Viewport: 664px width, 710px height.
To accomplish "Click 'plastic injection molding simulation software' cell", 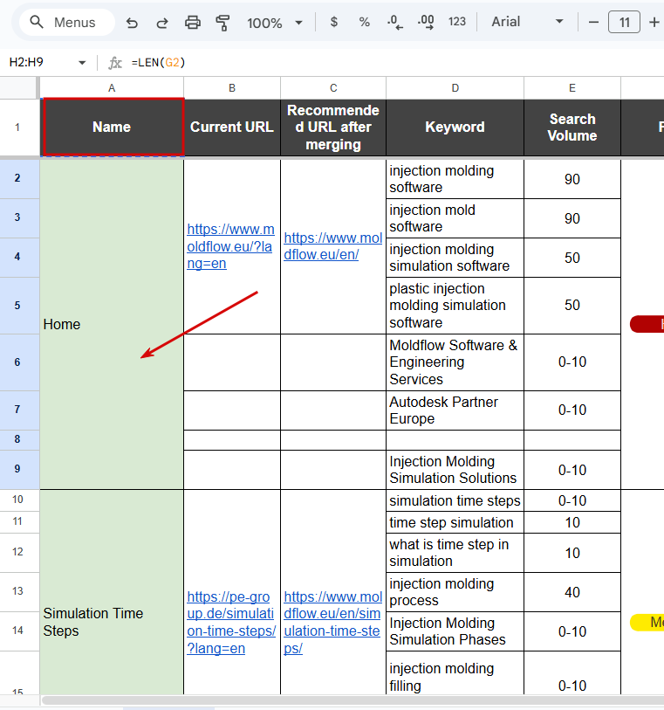I will pos(455,306).
